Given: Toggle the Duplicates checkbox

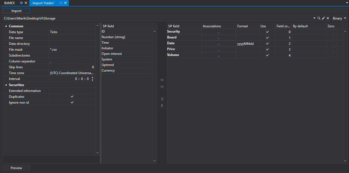Looking at the screenshot, I should tap(72, 96).
